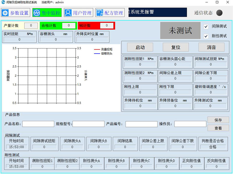Click the person icon on 用户管理
233x174 pixels.
(68, 13)
